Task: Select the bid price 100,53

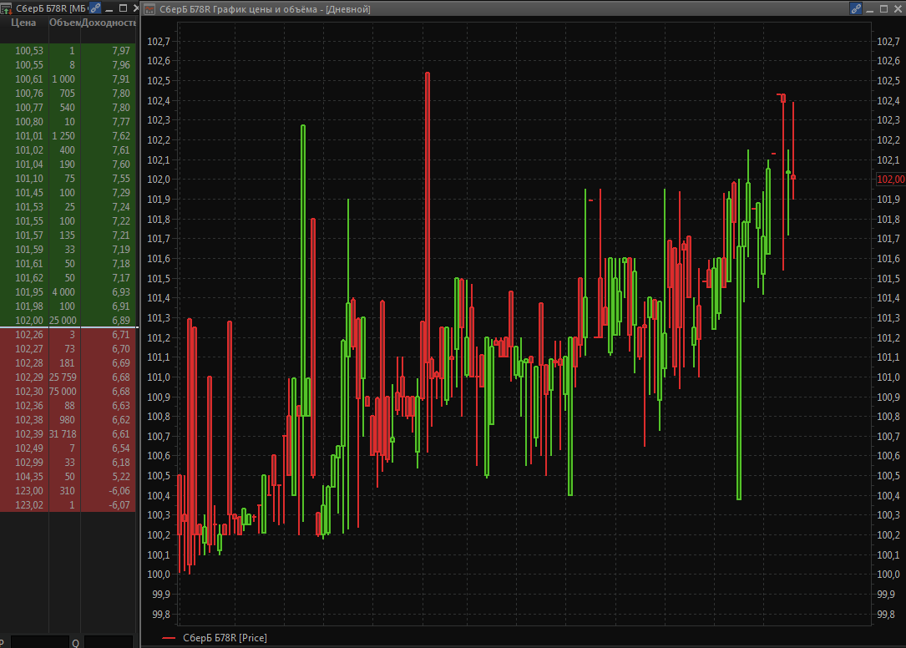Action: [x=29, y=51]
